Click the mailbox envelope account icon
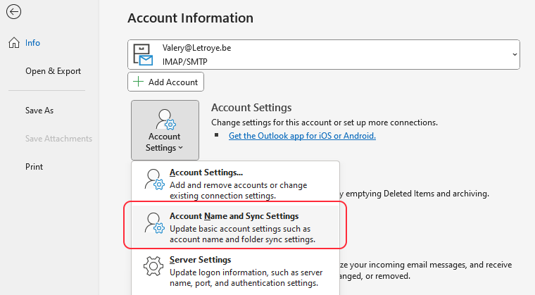This screenshot has height=295, width=535. point(143,55)
